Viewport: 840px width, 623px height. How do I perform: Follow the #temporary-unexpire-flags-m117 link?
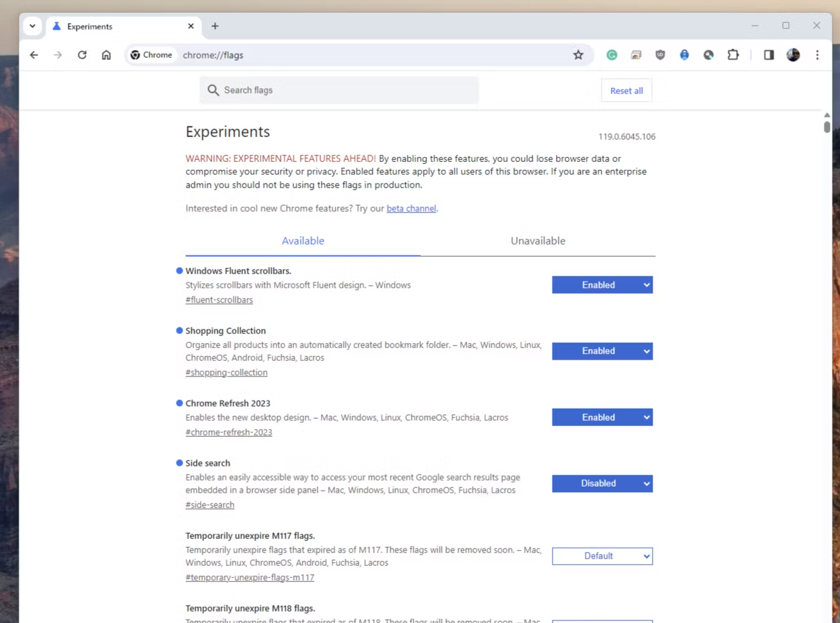(250, 577)
